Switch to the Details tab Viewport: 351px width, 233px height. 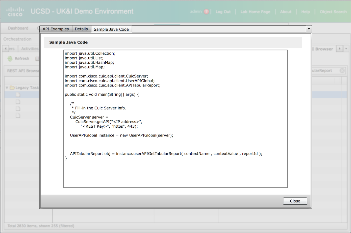coord(81,29)
